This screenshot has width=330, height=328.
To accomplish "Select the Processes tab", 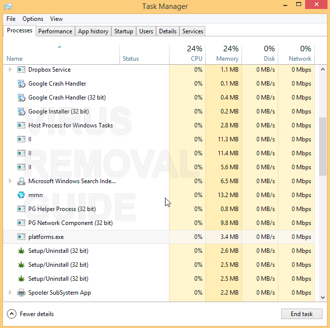I will point(19,30).
